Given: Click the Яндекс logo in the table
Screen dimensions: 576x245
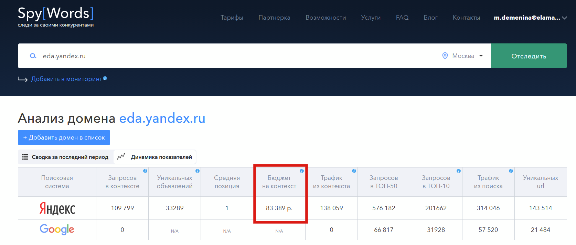Looking at the screenshot, I should coord(57,208).
